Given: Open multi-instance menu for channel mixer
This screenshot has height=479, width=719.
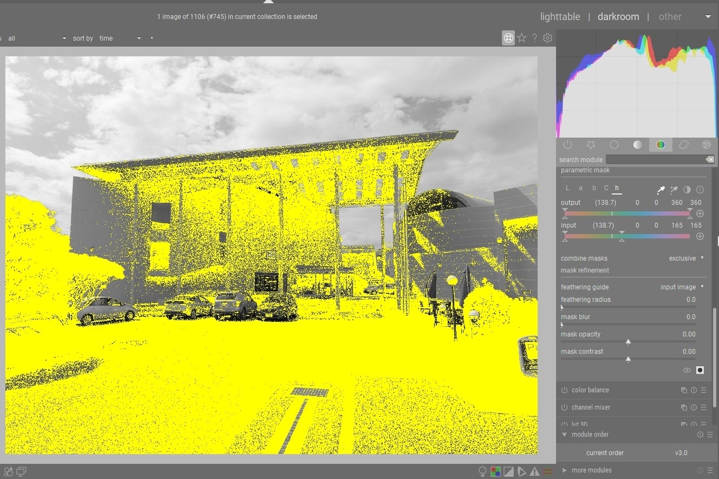Looking at the screenshot, I should (684, 408).
